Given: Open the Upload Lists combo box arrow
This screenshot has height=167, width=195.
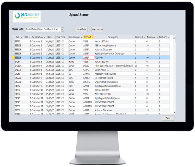Looking at the screenshot, I should (x=63, y=29).
